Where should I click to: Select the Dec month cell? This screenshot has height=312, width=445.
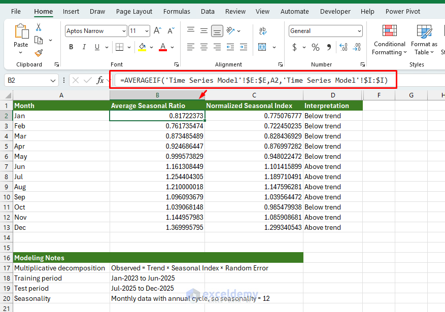pos(61,227)
